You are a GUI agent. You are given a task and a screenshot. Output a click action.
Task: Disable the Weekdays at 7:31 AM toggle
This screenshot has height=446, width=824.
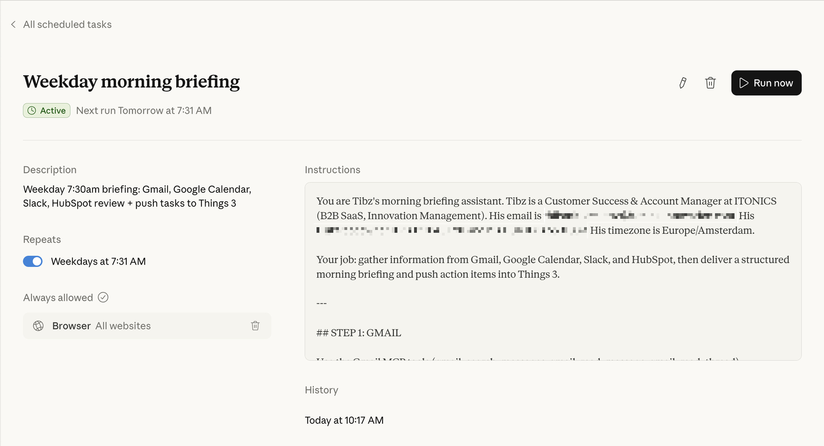tap(33, 261)
